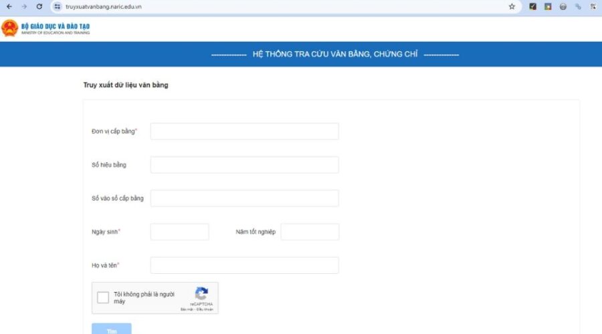602x334 pixels.
Task: Focus the Đơn vị cấp bằng input field
Action: (245, 131)
